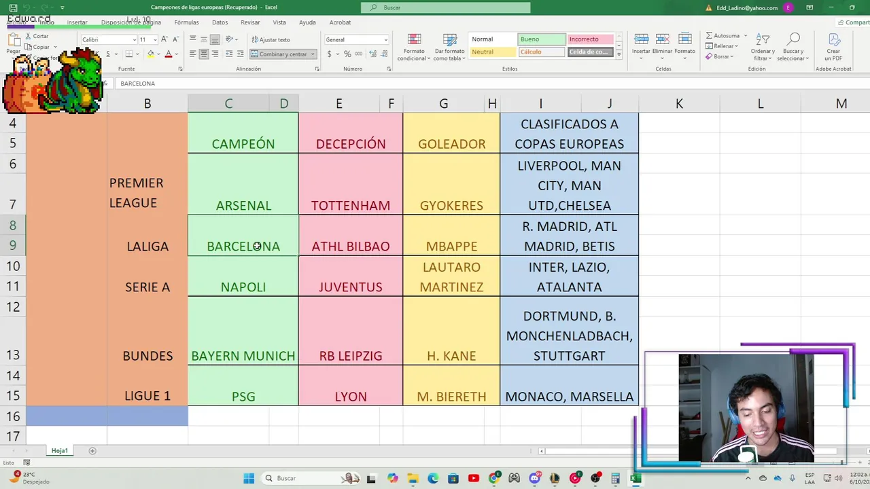This screenshot has height=489, width=870.
Task: Center cell text horizontally
Action: click(204, 54)
